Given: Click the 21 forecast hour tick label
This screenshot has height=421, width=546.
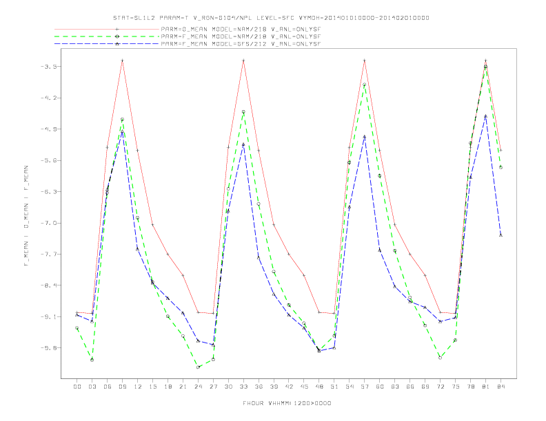Looking at the screenshot, I should [x=183, y=387].
